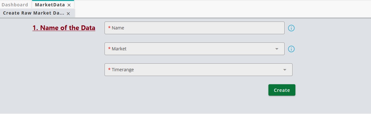Click the Name placeholder label text
The width and height of the screenshot is (371, 114).
[118, 28]
